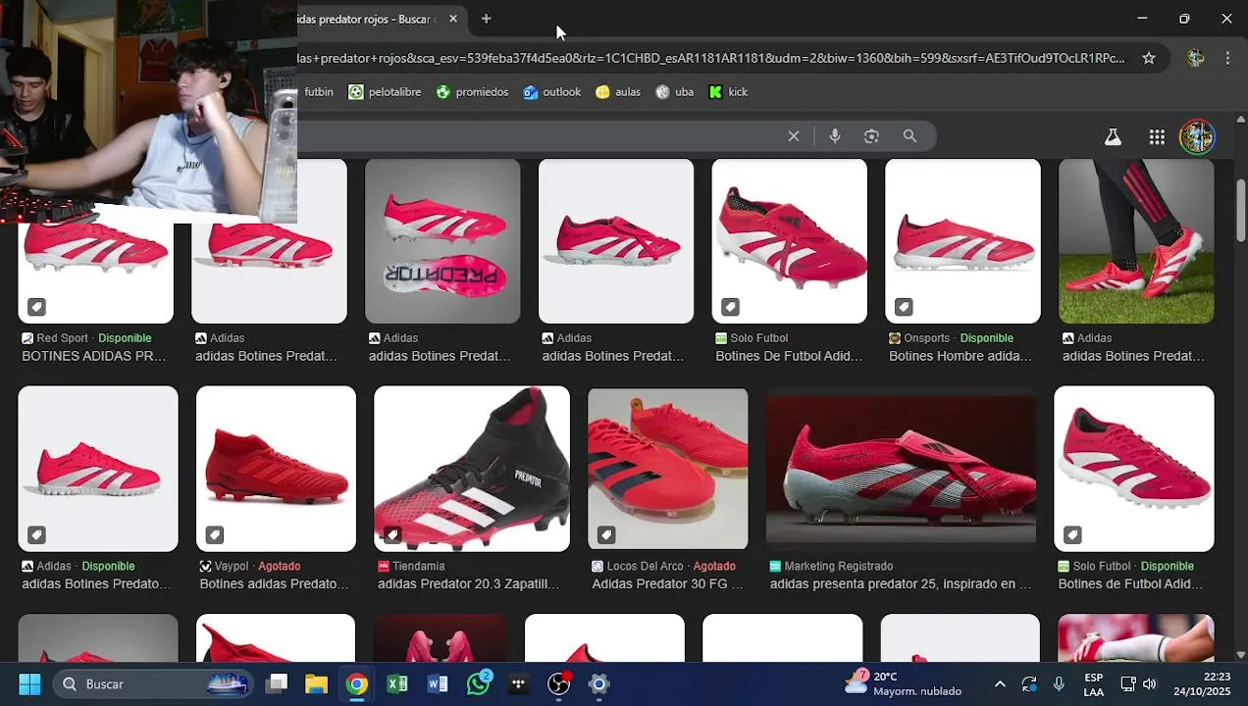Open Google Search Labs flask icon
This screenshot has width=1248, height=706.
click(1113, 137)
